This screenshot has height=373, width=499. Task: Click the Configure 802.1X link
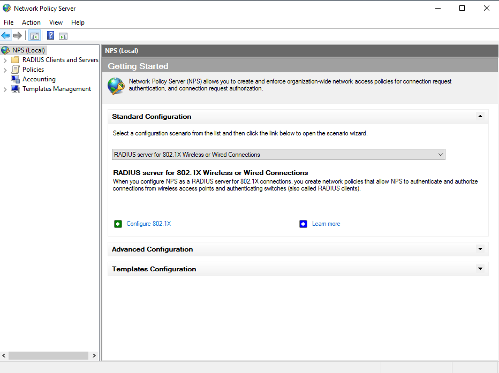point(149,224)
